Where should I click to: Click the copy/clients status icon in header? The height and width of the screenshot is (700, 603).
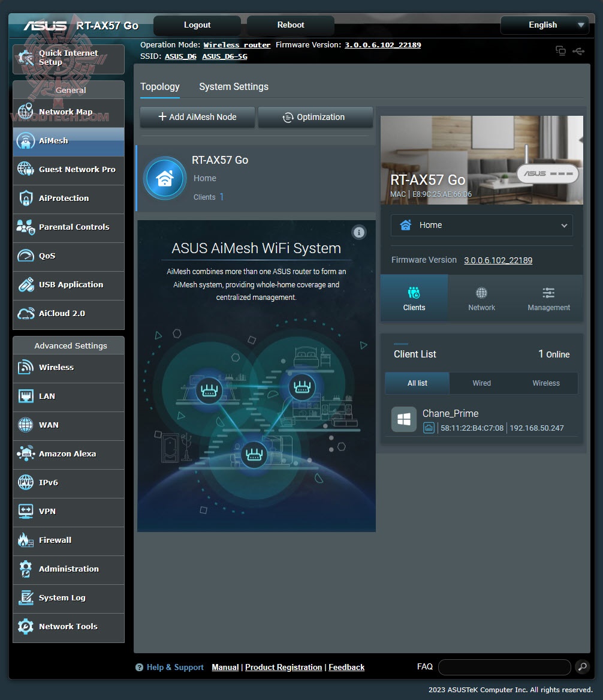pos(560,50)
